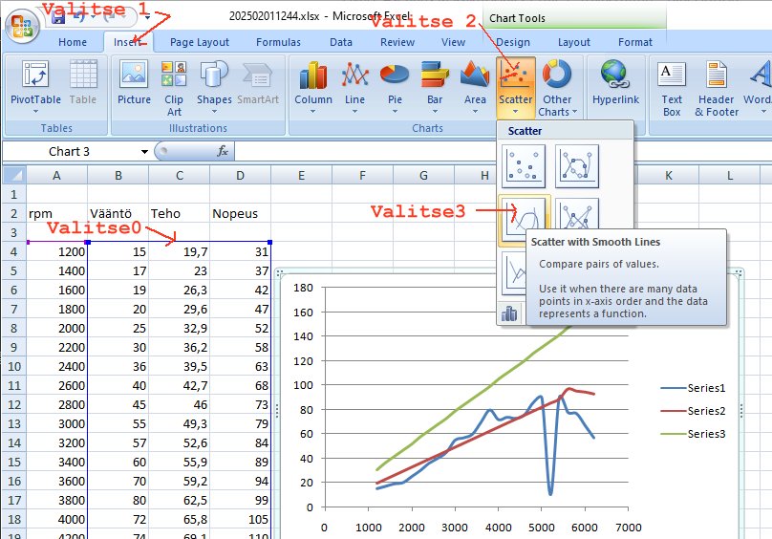Image resolution: width=772 pixels, height=539 pixels.
Task: Expand the Column chart dropdown
Action: (313, 111)
